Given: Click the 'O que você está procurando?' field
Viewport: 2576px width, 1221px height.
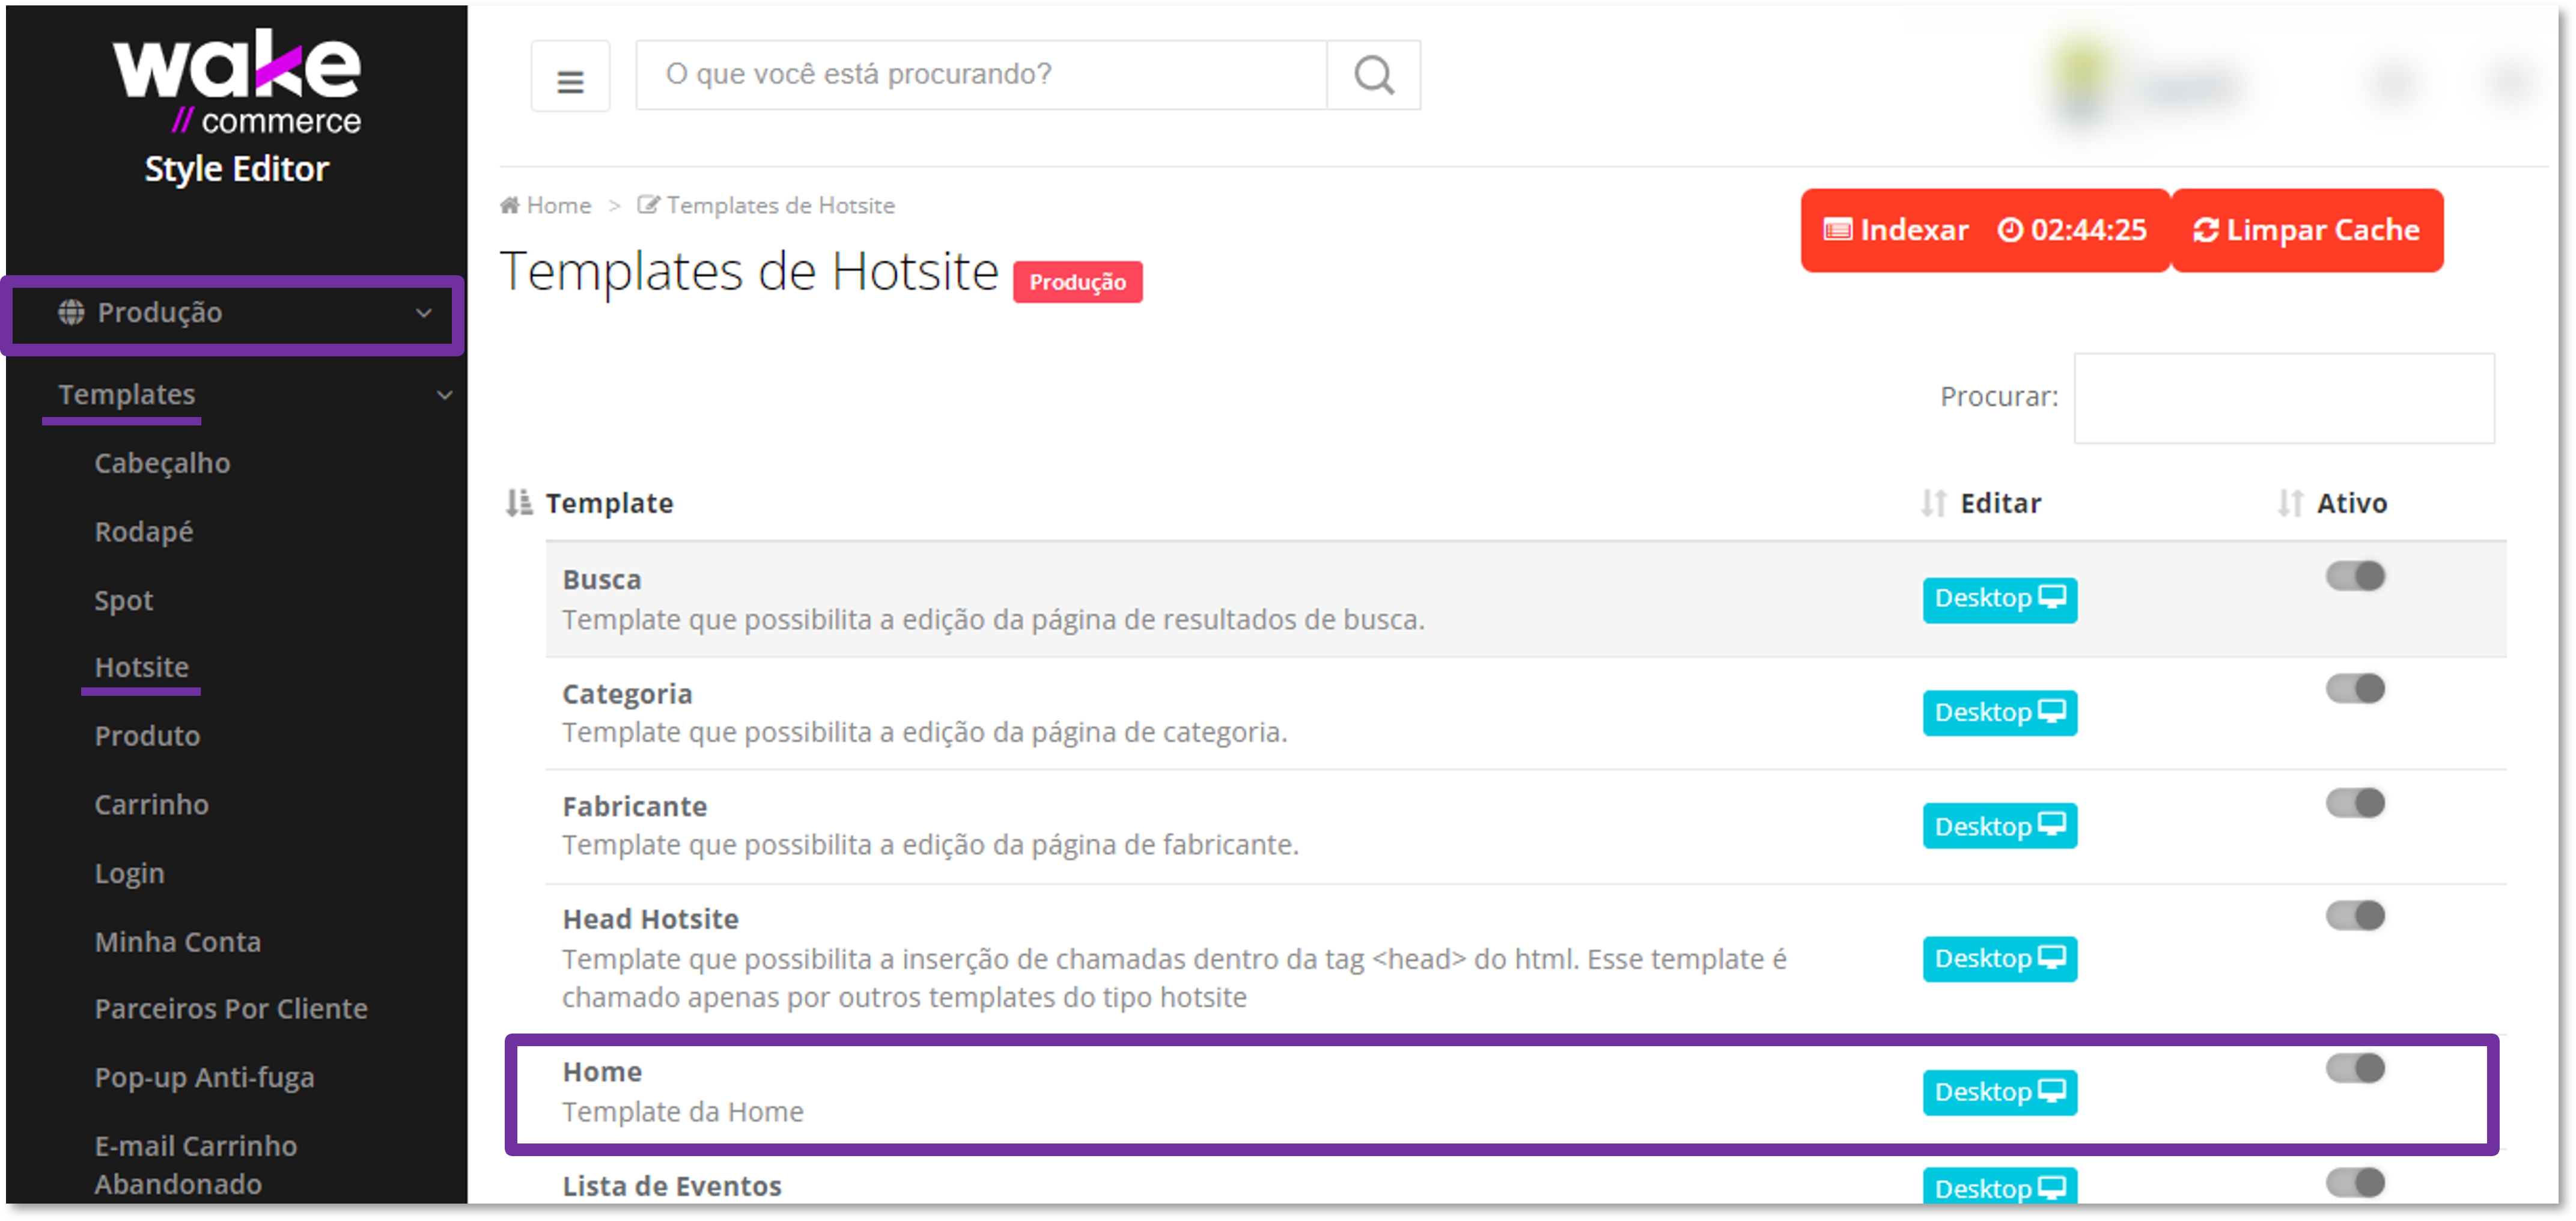Looking at the screenshot, I should [x=982, y=75].
